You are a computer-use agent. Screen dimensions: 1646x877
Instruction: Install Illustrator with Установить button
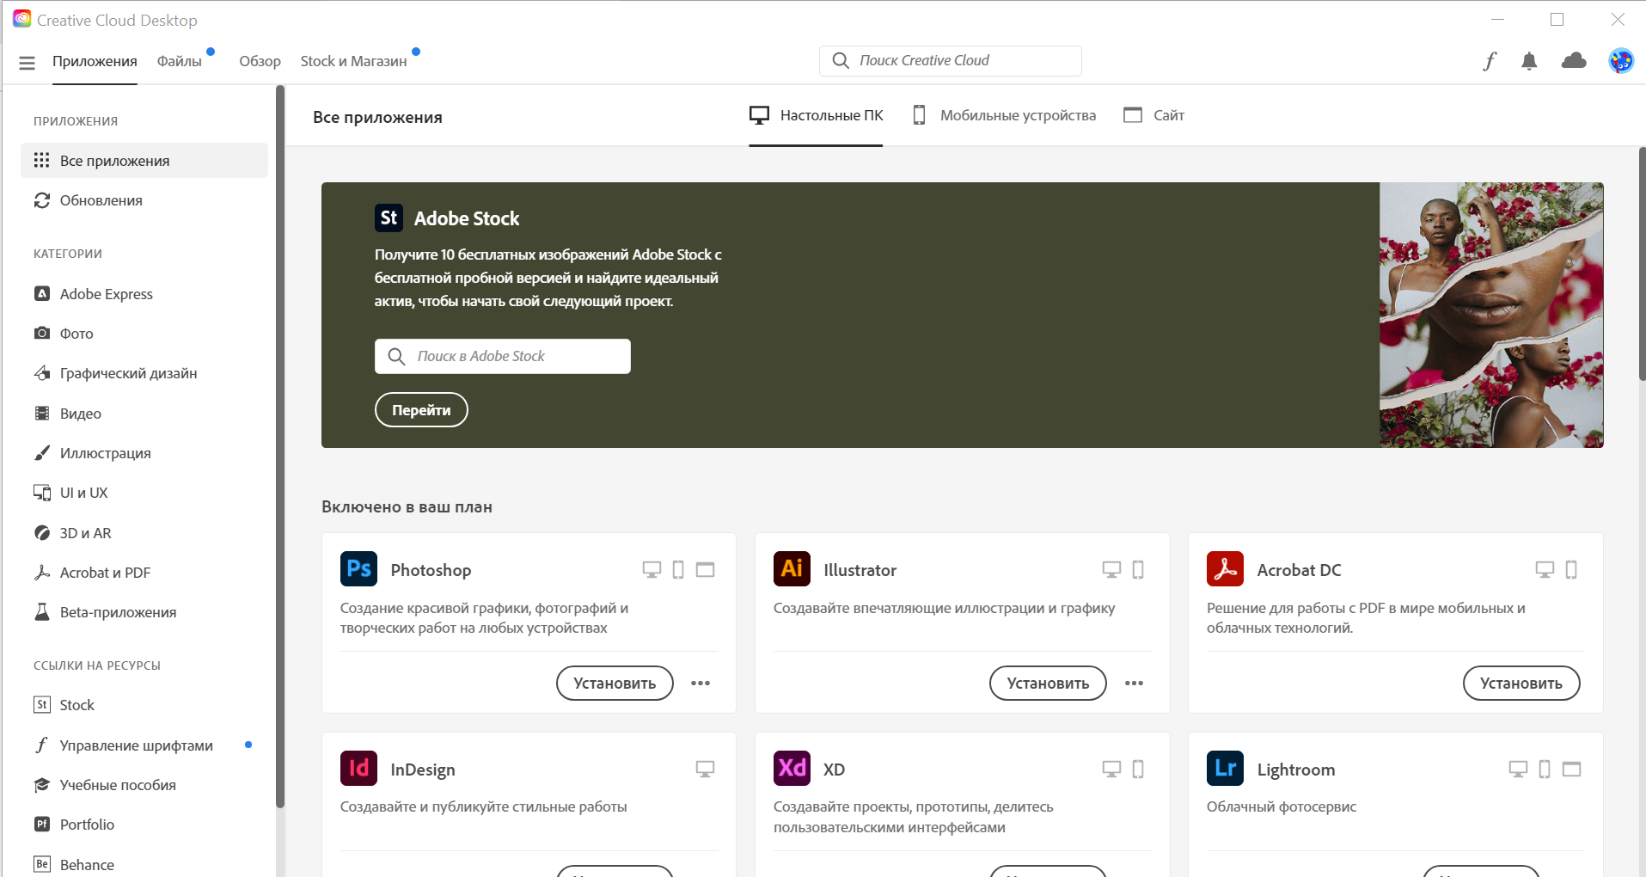(1048, 683)
